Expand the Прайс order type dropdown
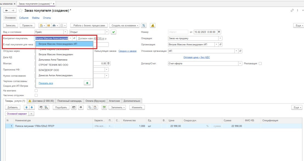This screenshot has width=304, height=161. tap(65, 32)
